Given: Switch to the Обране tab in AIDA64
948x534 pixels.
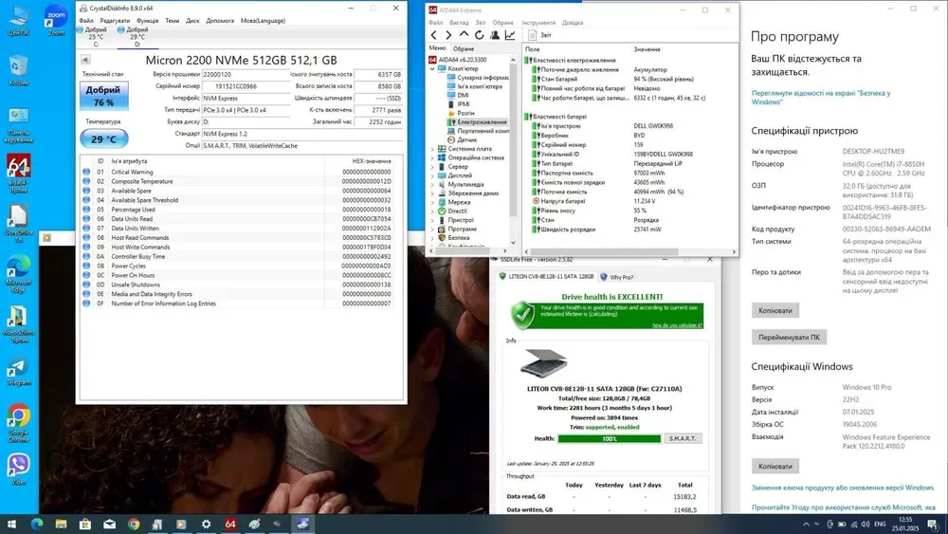Looking at the screenshot, I should coord(464,48).
